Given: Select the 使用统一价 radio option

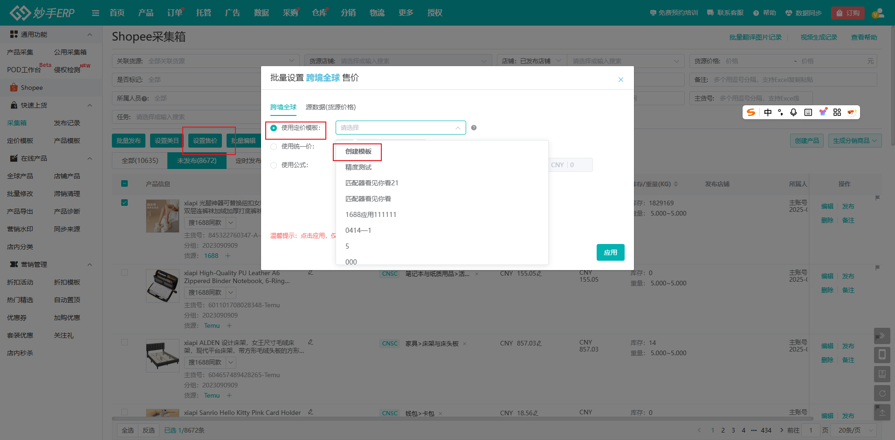Looking at the screenshot, I should (274, 147).
